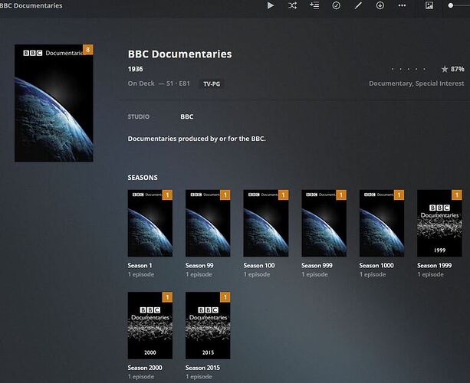
Task: Click the STUDIO label
Action: tap(139, 116)
